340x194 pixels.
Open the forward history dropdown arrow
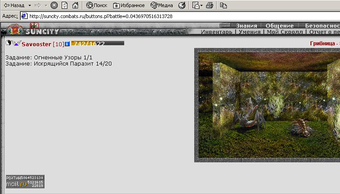46,5
